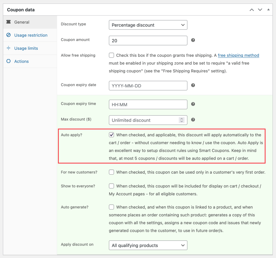The width and height of the screenshot is (276, 258).
Task: Click the General tab ticket icon
Action: [x=8, y=22]
